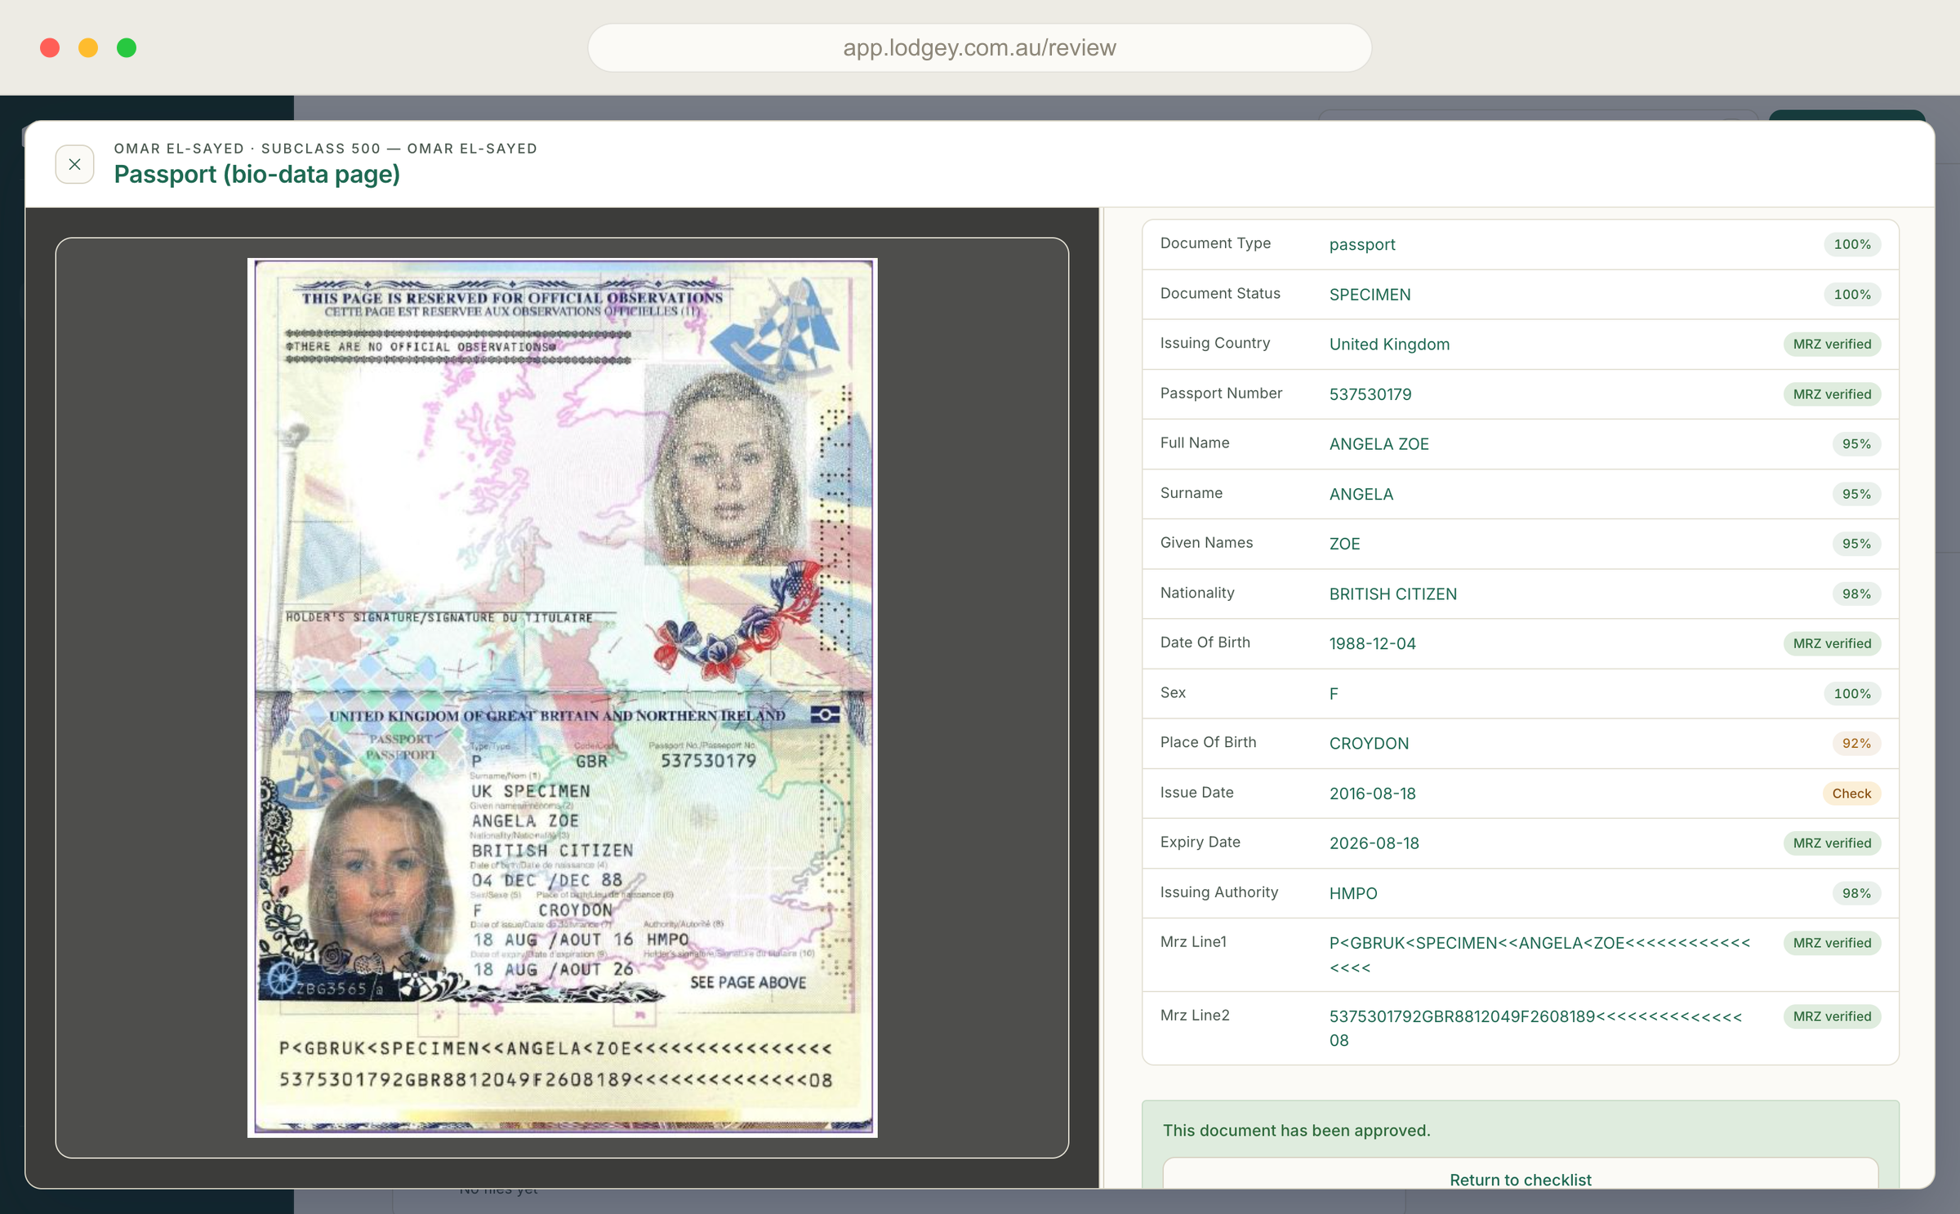Click the 98% badge on Nationality row
This screenshot has height=1214, width=1960.
click(1855, 594)
